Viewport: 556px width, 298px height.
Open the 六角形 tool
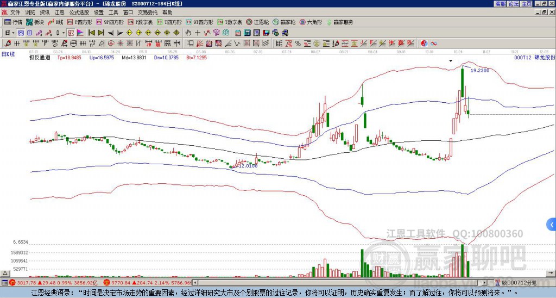point(311,22)
